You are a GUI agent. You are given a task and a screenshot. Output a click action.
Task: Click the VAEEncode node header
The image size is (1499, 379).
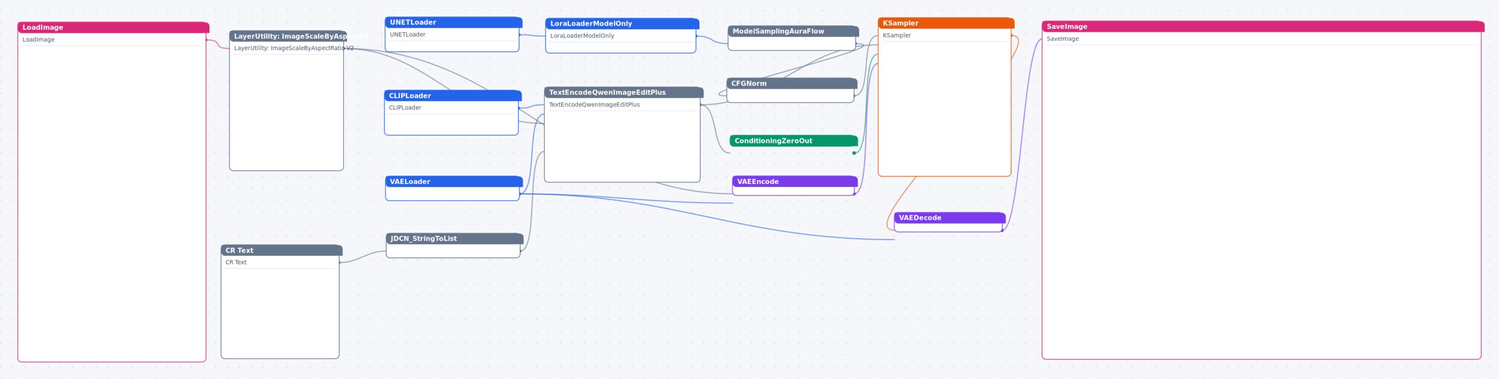(x=795, y=182)
